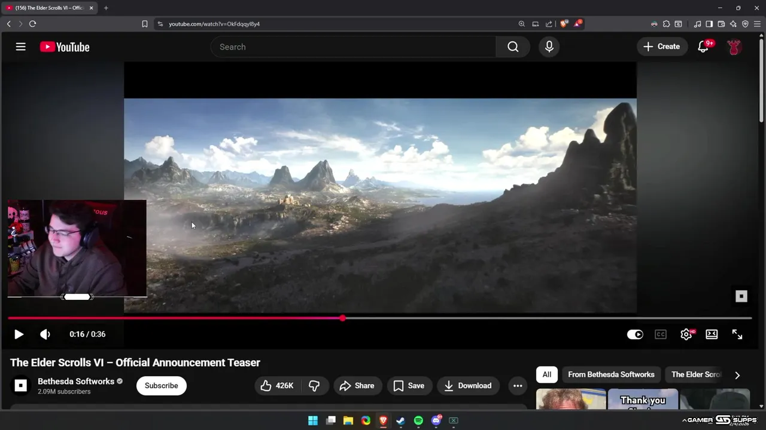Dislike the video
Viewport: 766px width, 430px height.
(x=314, y=386)
